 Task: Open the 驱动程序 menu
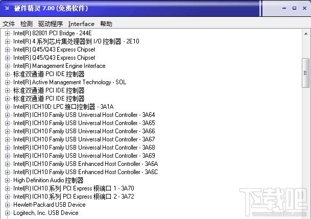(x=51, y=24)
